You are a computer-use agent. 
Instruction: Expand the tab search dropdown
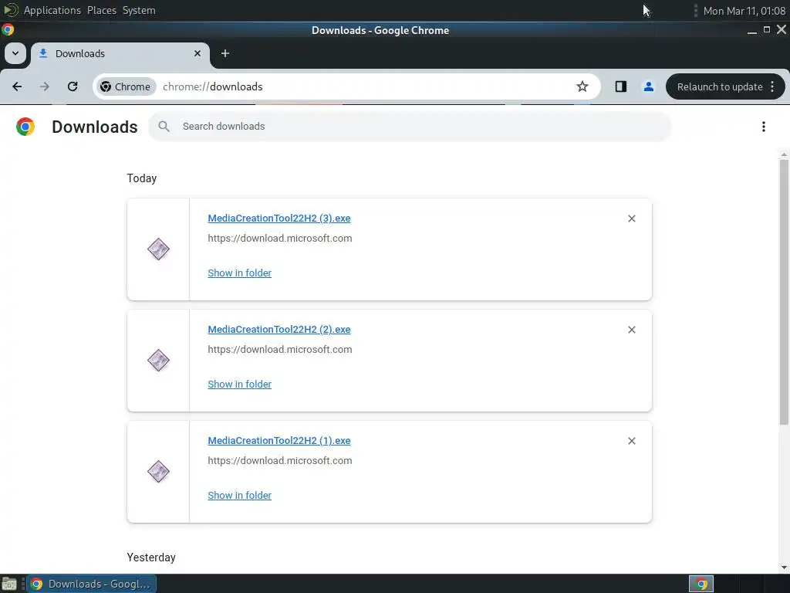(x=15, y=53)
